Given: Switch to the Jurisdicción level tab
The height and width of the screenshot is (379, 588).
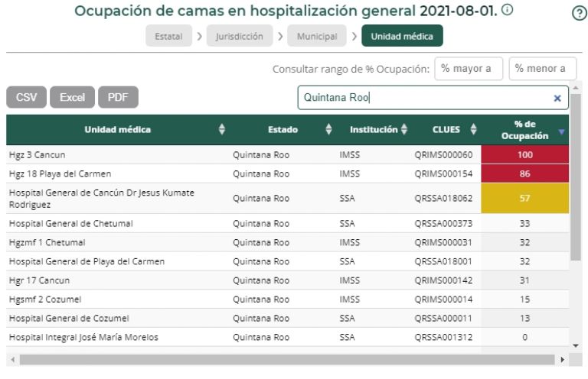Looking at the screenshot, I should click(240, 37).
